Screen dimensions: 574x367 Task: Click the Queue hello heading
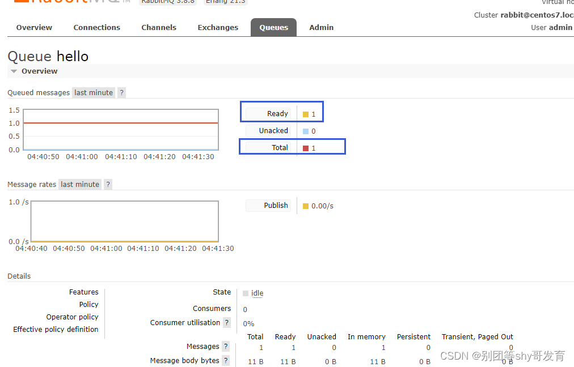point(48,57)
